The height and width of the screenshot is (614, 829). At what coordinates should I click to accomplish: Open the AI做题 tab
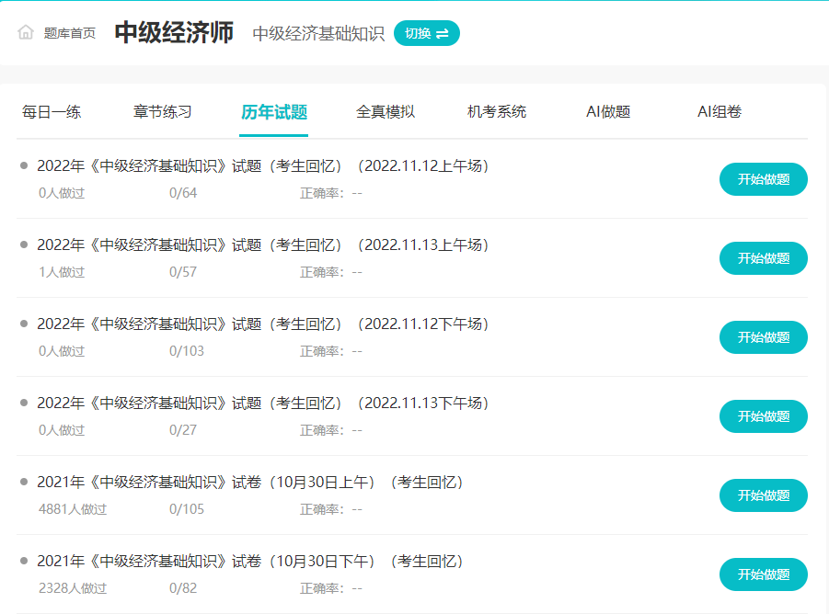pyautogui.click(x=606, y=110)
